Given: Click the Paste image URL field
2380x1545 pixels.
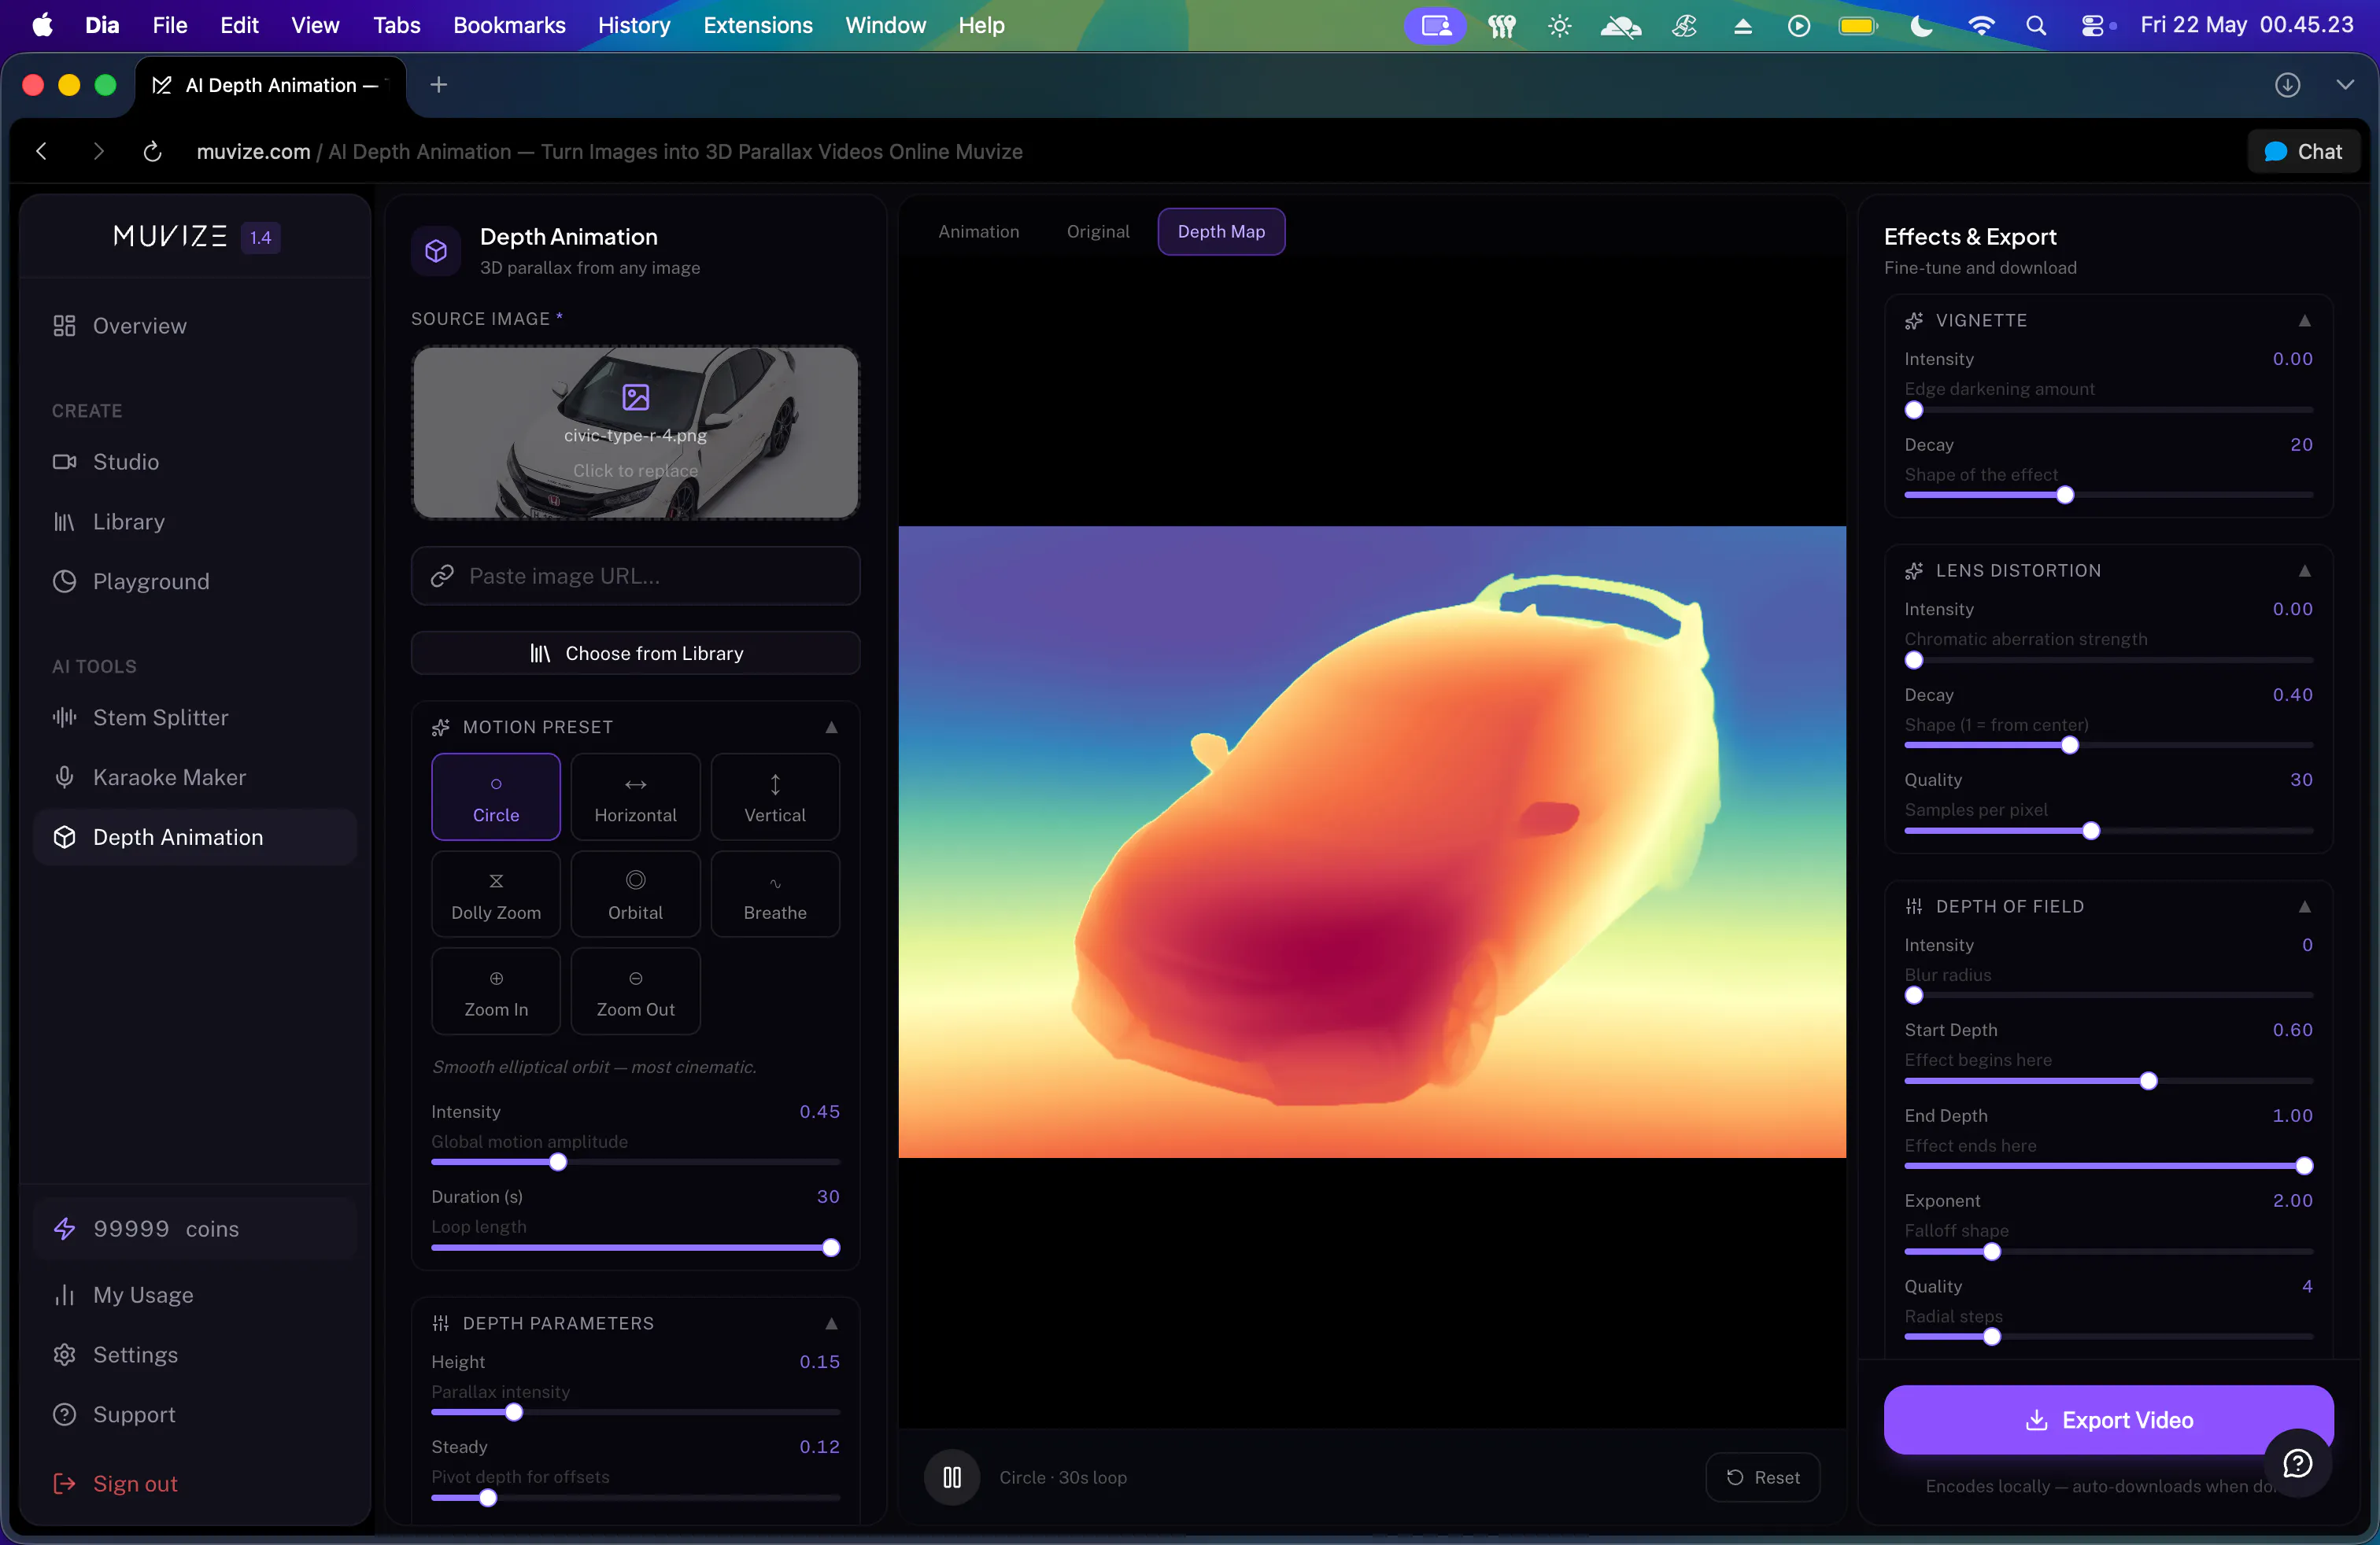Looking at the screenshot, I should [635, 577].
